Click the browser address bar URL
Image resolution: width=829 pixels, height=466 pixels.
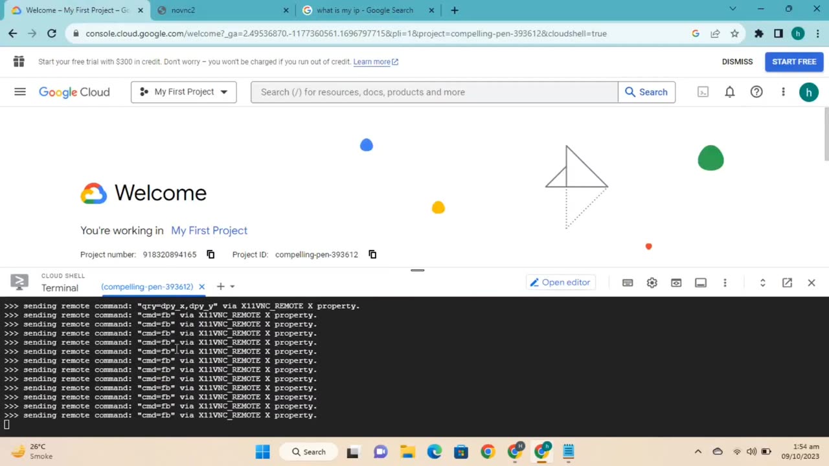coord(346,34)
